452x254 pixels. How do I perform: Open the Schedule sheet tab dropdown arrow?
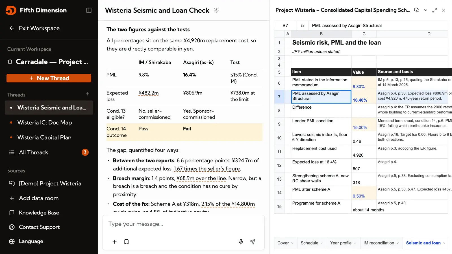click(321, 243)
